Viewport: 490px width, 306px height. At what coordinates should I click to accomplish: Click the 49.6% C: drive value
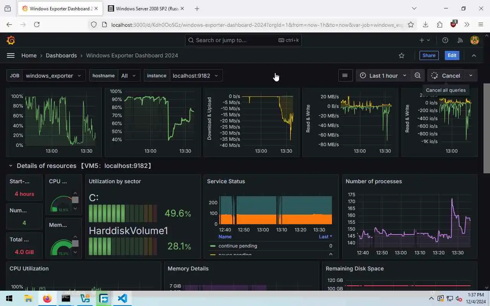pos(178,213)
